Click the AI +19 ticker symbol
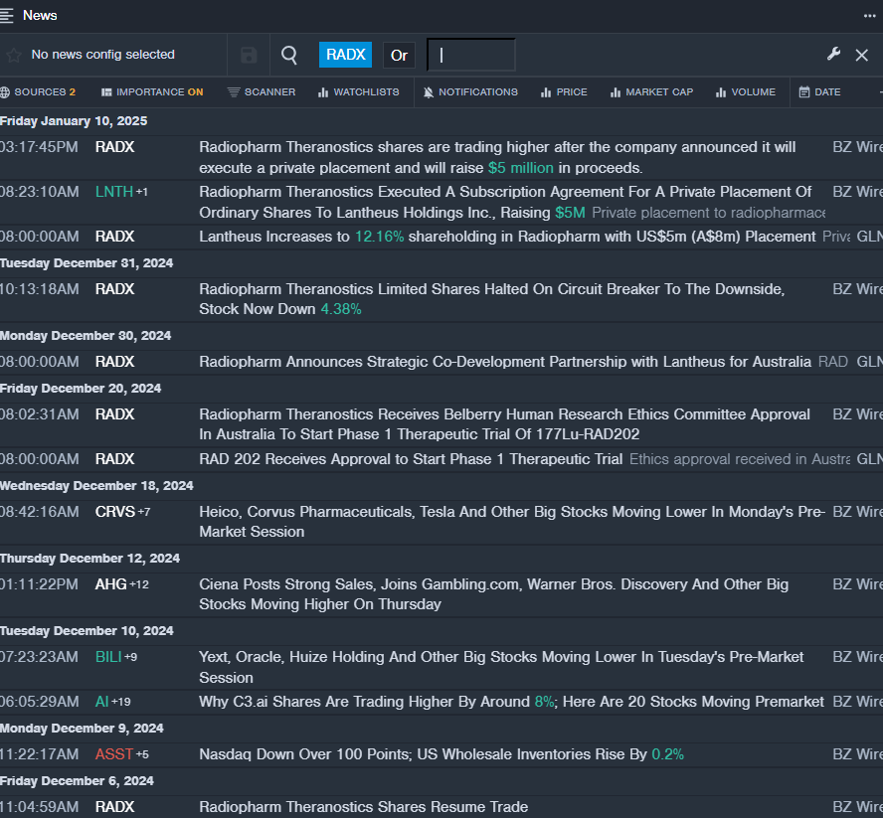Screen dimensions: 883x818 point(112,702)
